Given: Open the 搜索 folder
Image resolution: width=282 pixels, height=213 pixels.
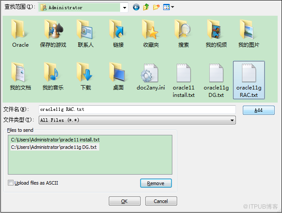Looking at the screenshot, I should pos(184,34).
